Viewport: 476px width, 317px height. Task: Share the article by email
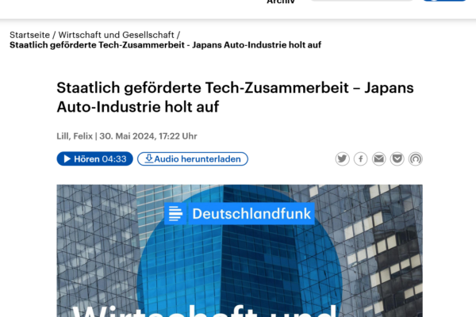tap(379, 159)
